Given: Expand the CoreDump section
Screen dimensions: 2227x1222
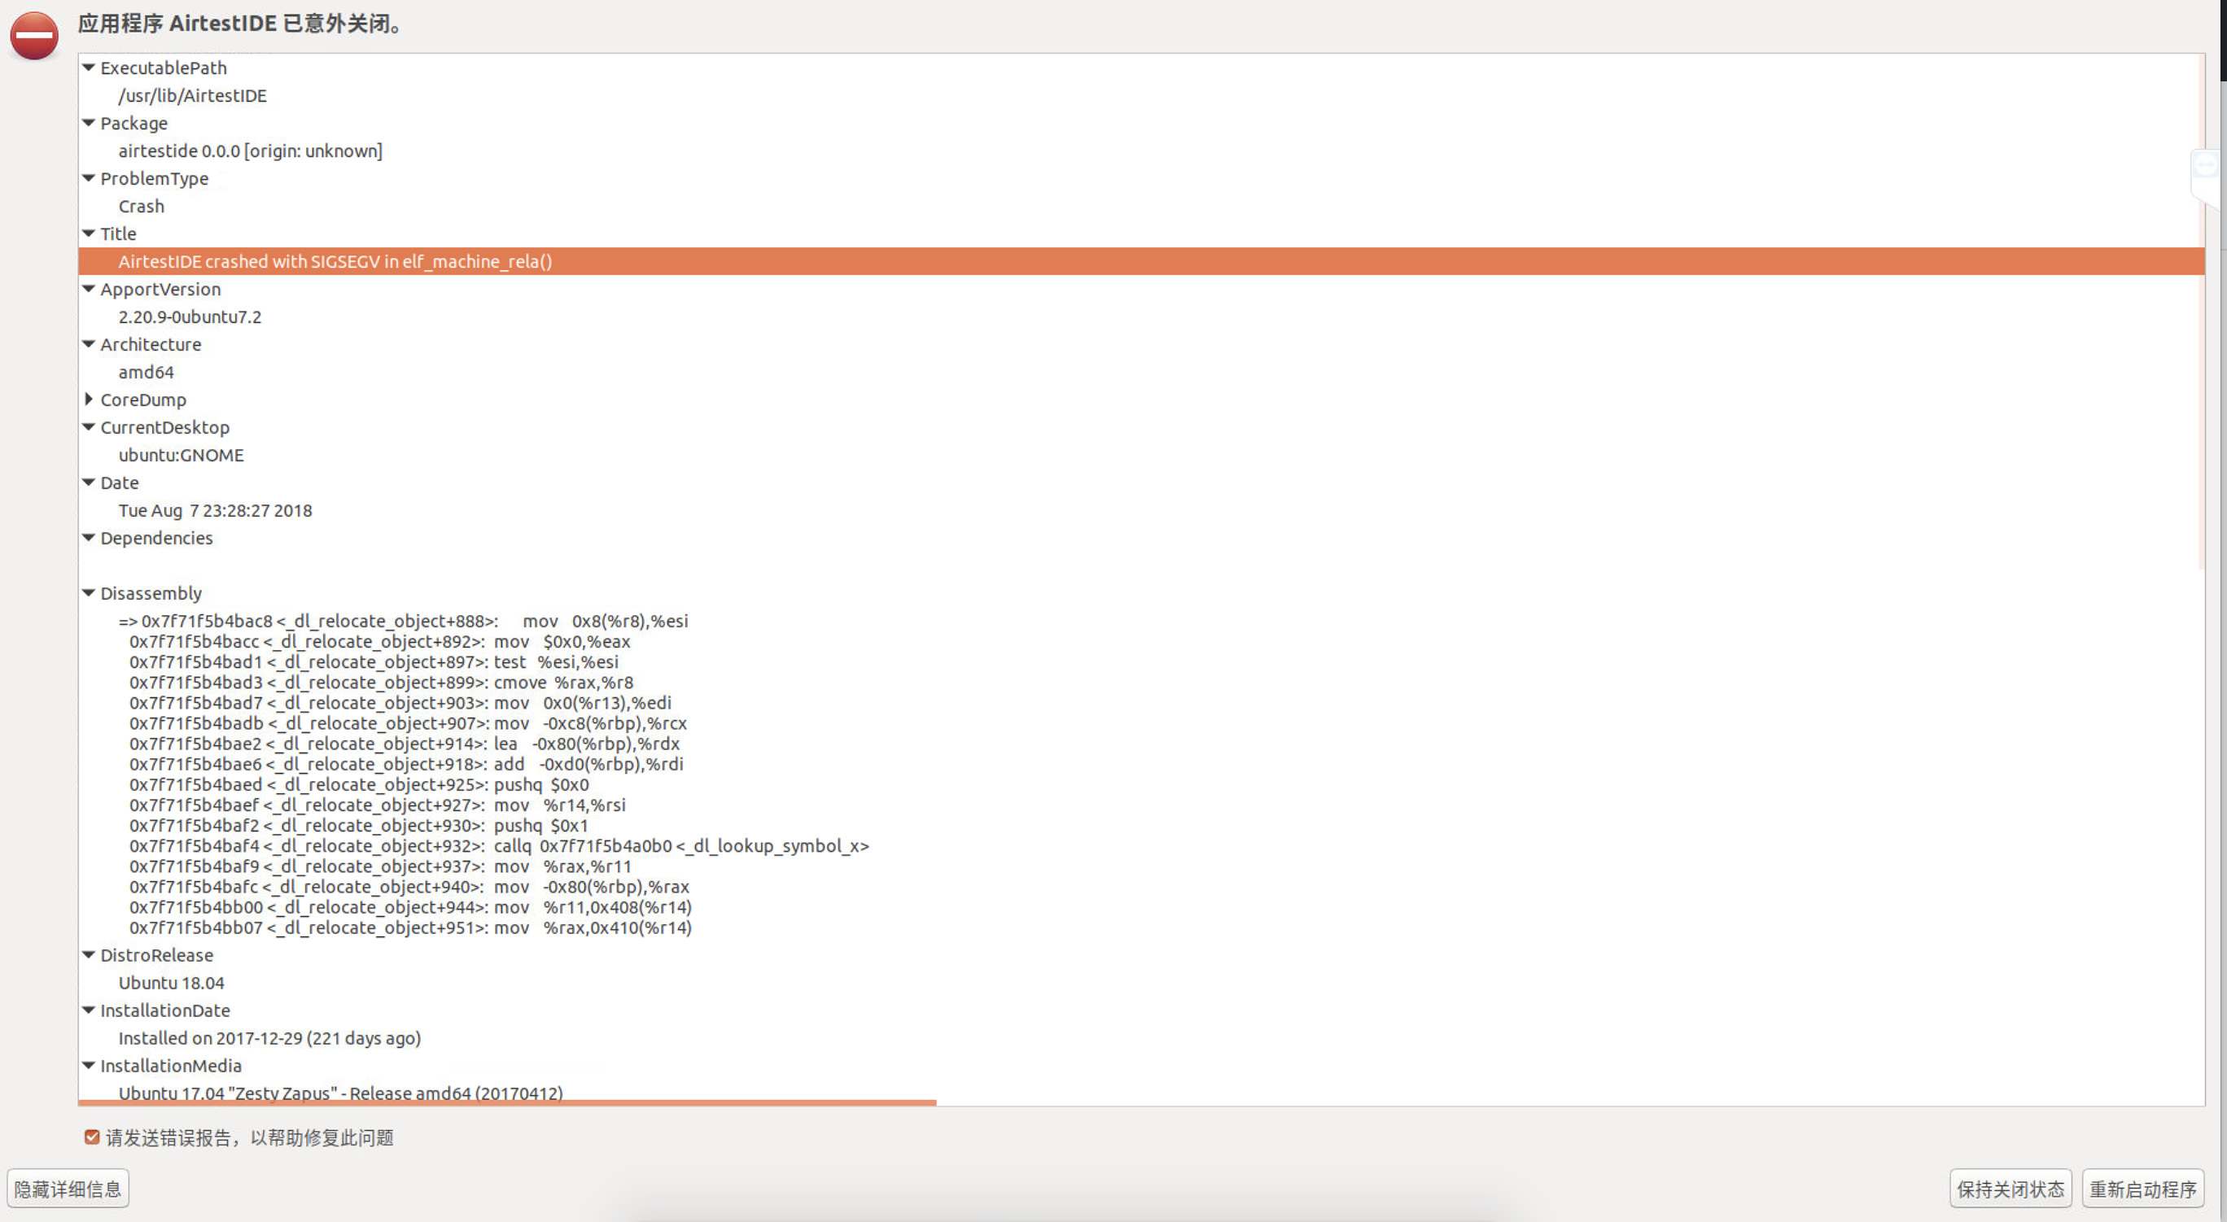Looking at the screenshot, I should 90,399.
